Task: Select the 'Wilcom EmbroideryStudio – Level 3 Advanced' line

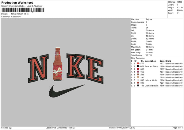Action: click(22, 6)
